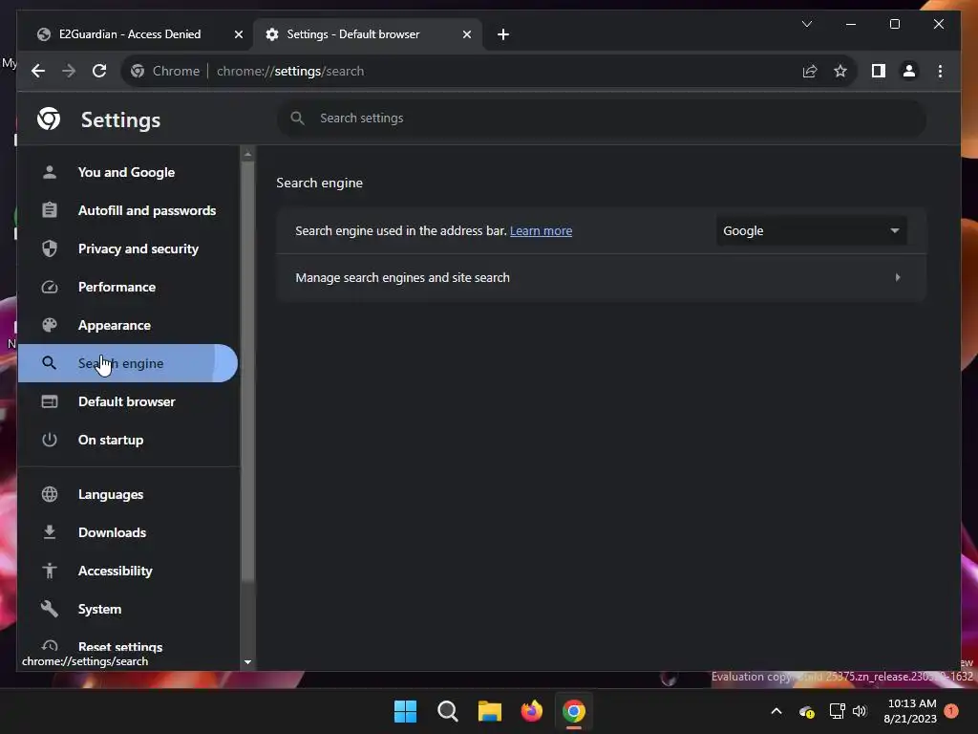Reload the current settings page

coord(99,71)
